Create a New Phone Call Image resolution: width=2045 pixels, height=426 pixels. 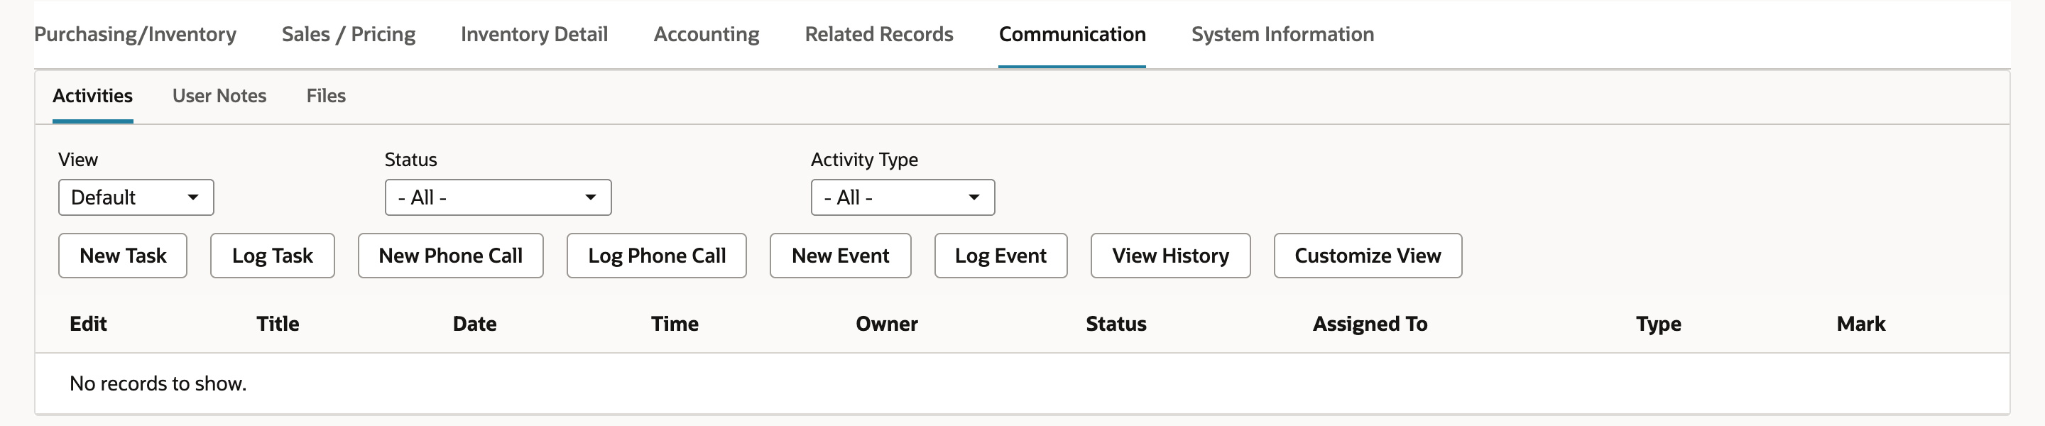(450, 256)
